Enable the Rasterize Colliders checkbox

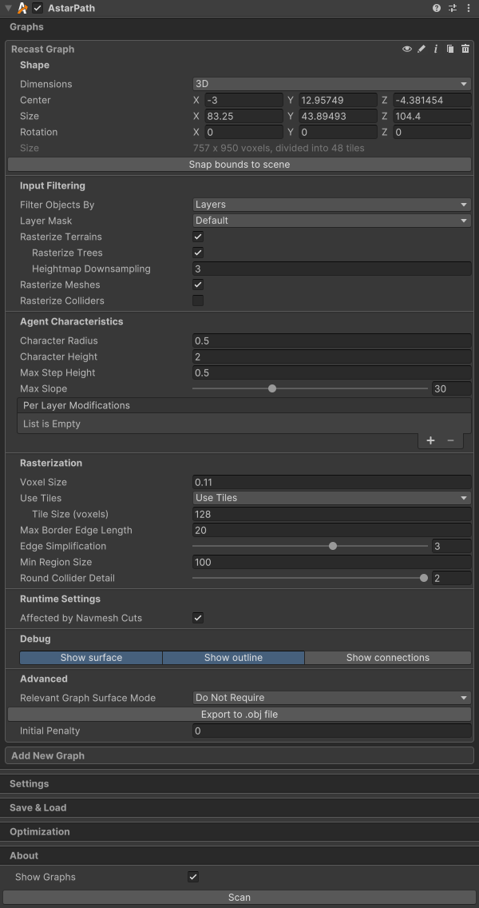tap(198, 301)
